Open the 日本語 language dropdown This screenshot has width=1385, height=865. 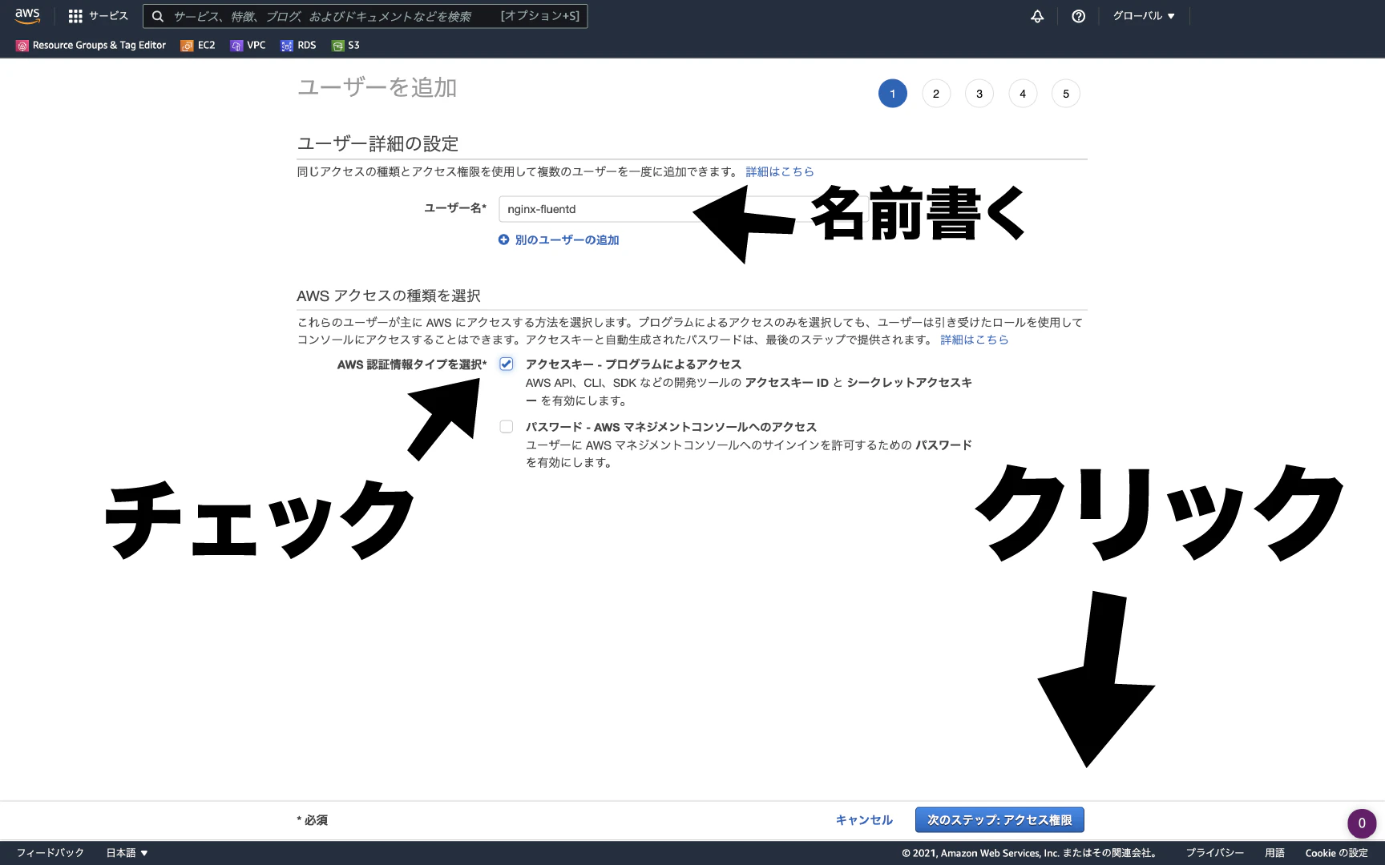click(x=127, y=853)
